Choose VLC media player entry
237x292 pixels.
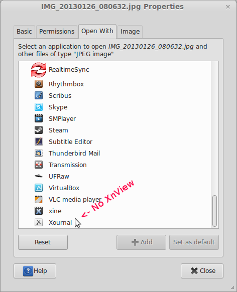(x=75, y=200)
